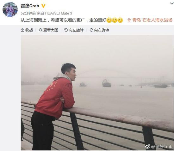Rotate image left with 向左旋转
This screenshot has height=151, width=174.
[x=74, y=30]
